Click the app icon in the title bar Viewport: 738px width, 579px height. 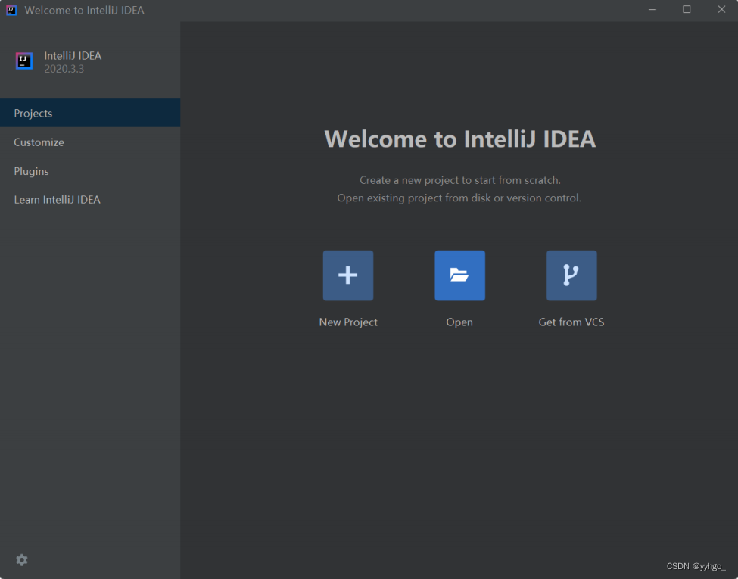pyautogui.click(x=11, y=10)
